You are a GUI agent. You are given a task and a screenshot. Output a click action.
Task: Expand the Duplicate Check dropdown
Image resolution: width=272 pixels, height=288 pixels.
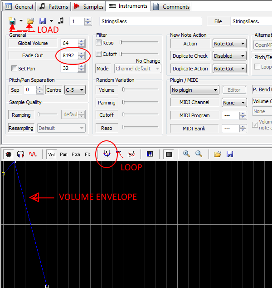[x=229, y=56]
